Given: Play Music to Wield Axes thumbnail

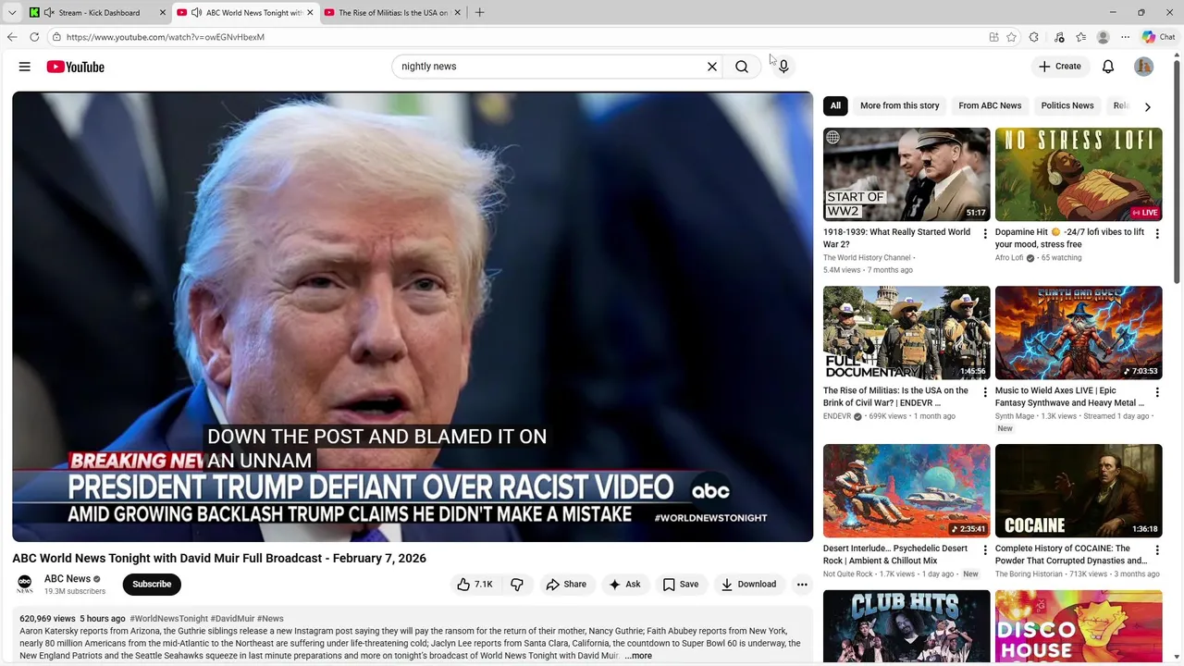Looking at the screenshot, I should point(1079,333).
